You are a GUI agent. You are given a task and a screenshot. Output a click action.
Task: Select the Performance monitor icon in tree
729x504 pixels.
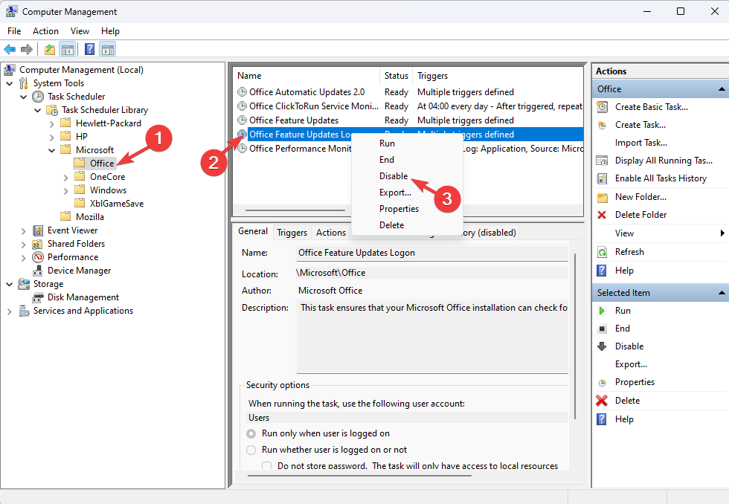(x=38, y=257)
